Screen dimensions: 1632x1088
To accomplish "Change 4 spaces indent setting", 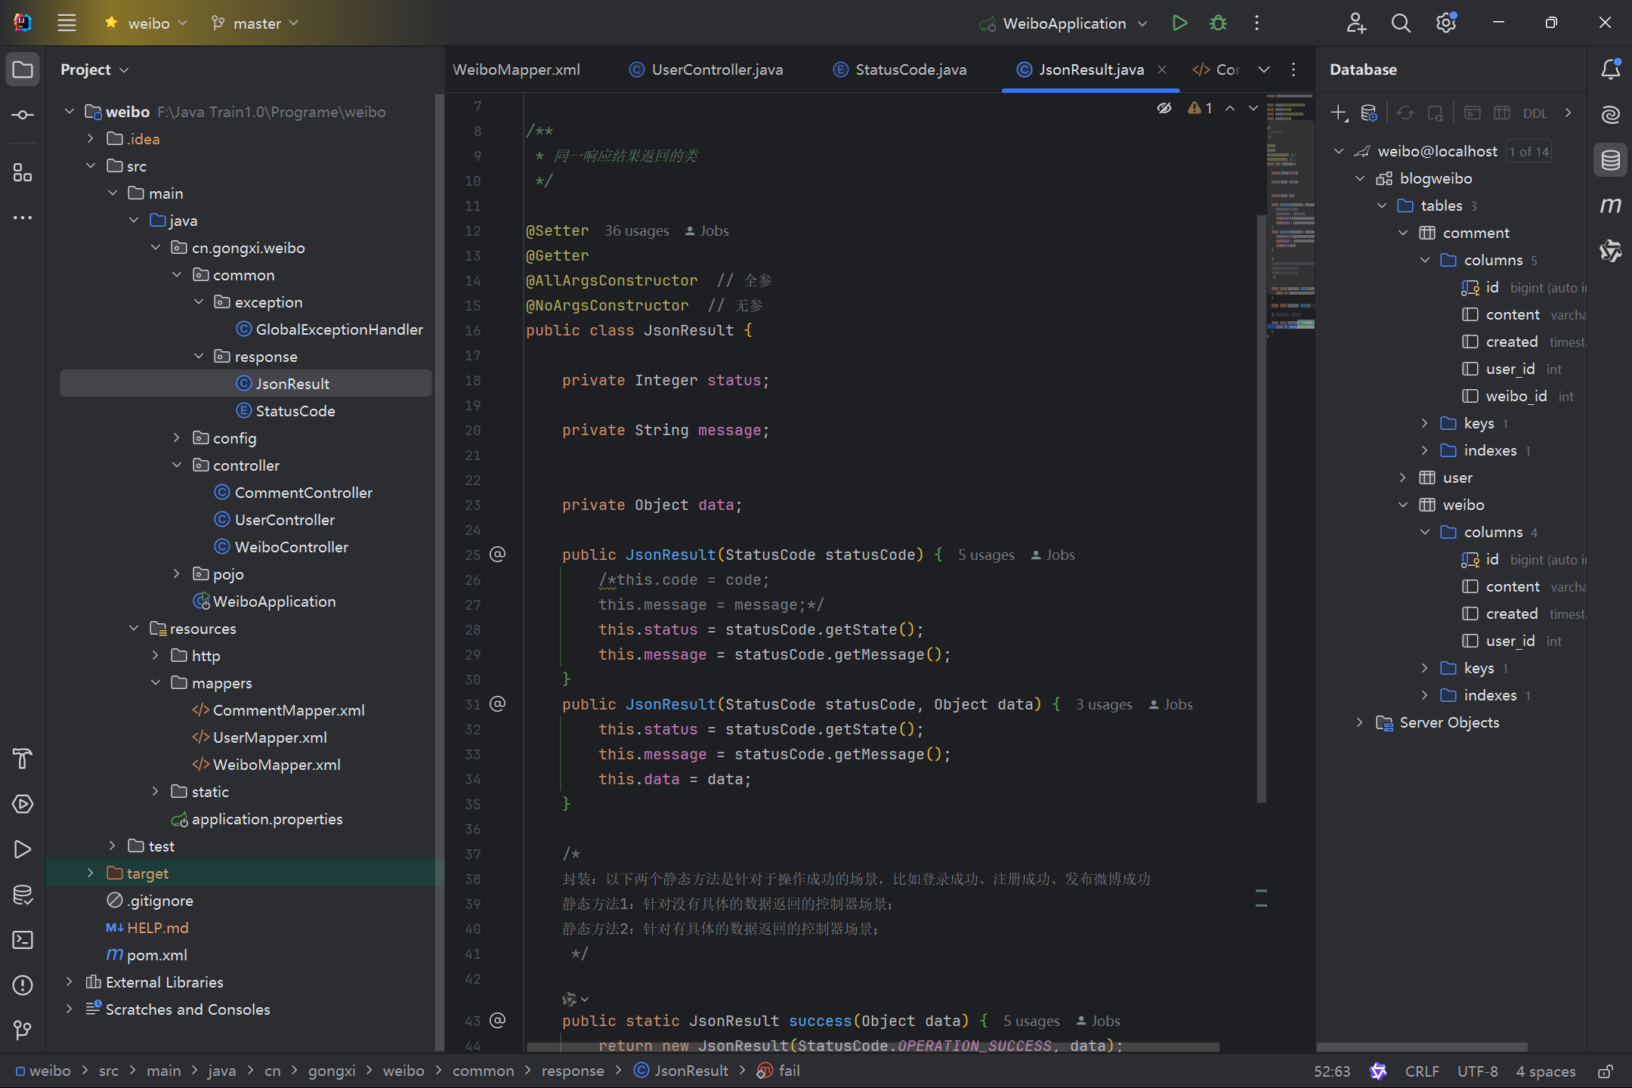I will point(1546,1071).
